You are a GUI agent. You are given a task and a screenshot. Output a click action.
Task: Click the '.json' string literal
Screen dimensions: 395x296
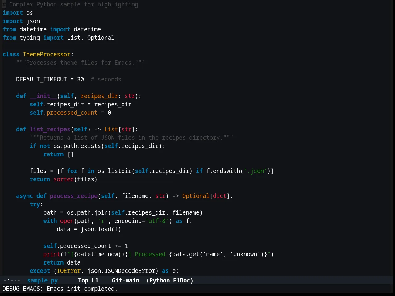(x=255, y=171)
